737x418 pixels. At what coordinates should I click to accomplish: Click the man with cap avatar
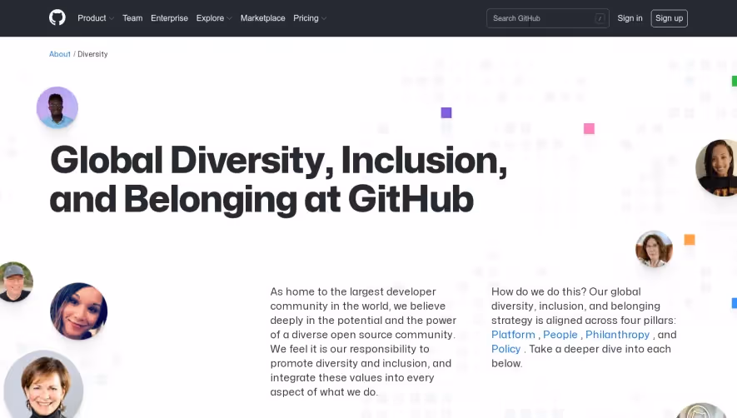pos(16,281)
